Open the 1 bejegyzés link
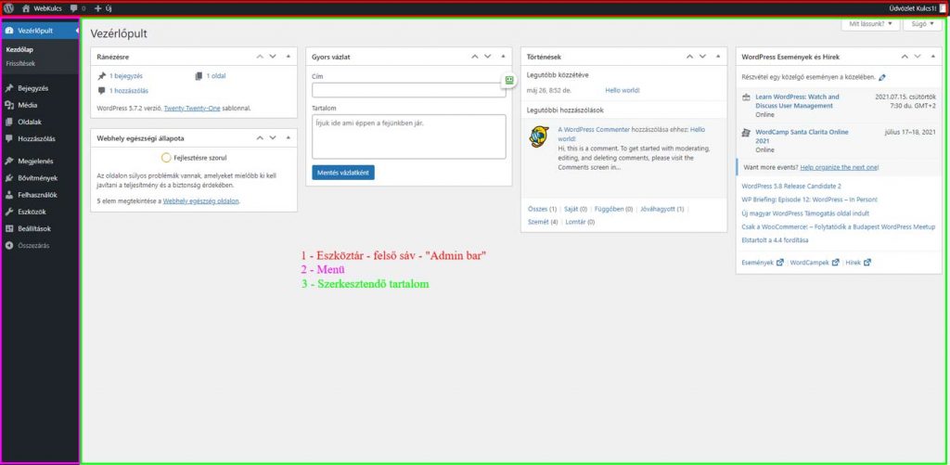 coord(126,76)
